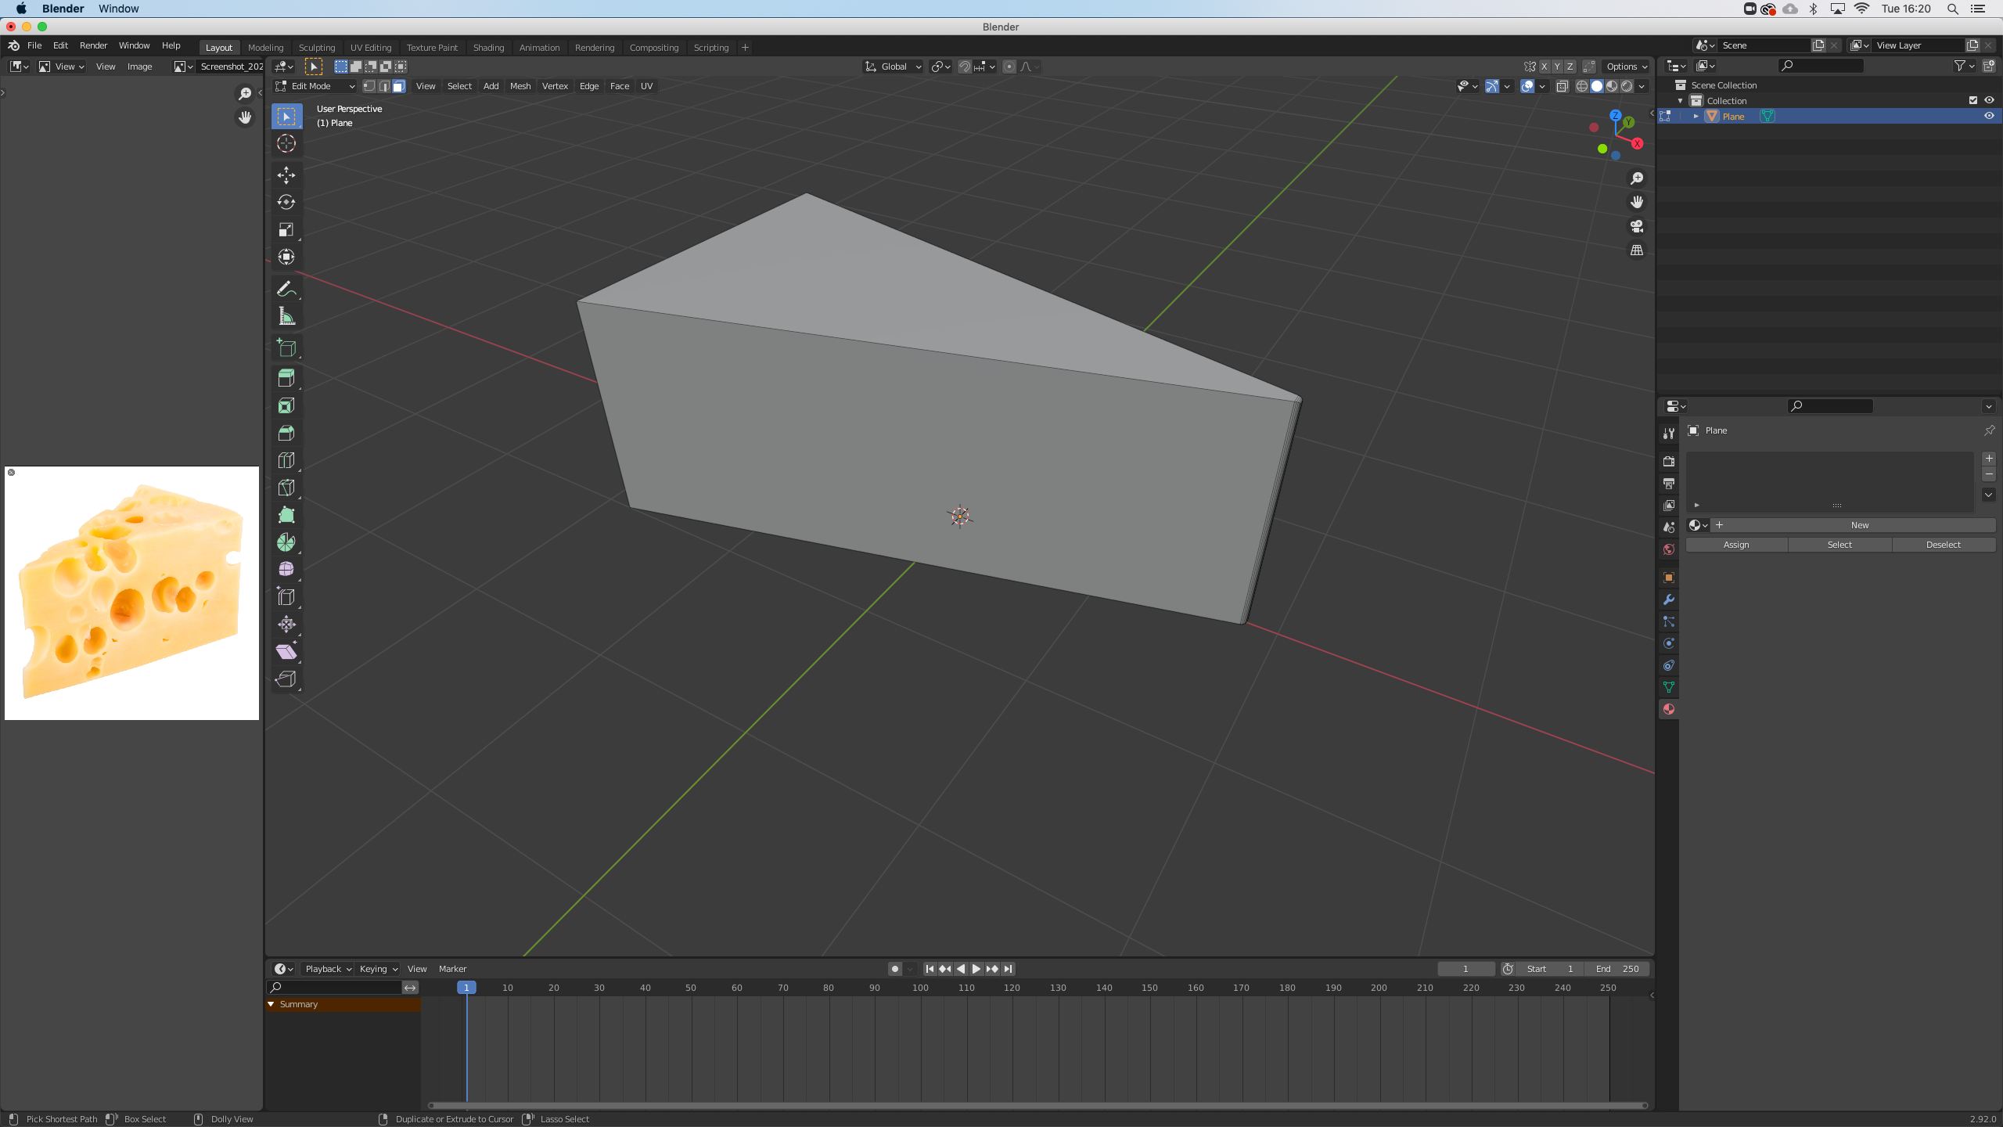Screen dimensions: 2003x1127
Task: Select the Smooth vertices tool
Action: pos(286,570)
